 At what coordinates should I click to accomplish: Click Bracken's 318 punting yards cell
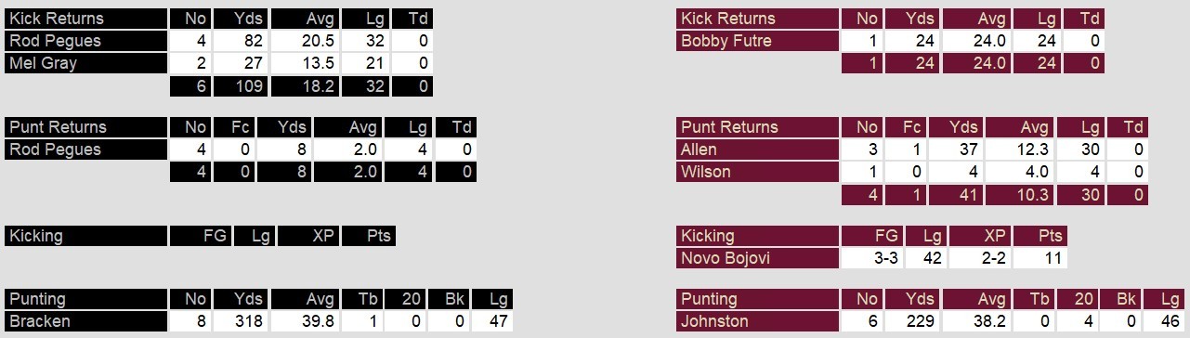coord(241,321)
